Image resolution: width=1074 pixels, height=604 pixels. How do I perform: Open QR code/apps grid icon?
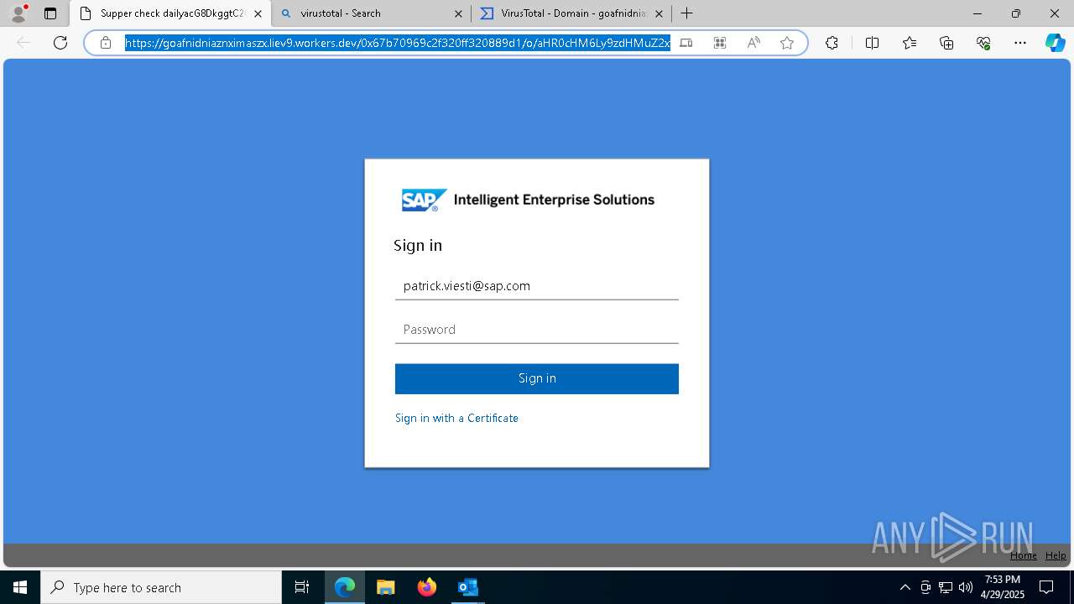[x=720, y=43]
